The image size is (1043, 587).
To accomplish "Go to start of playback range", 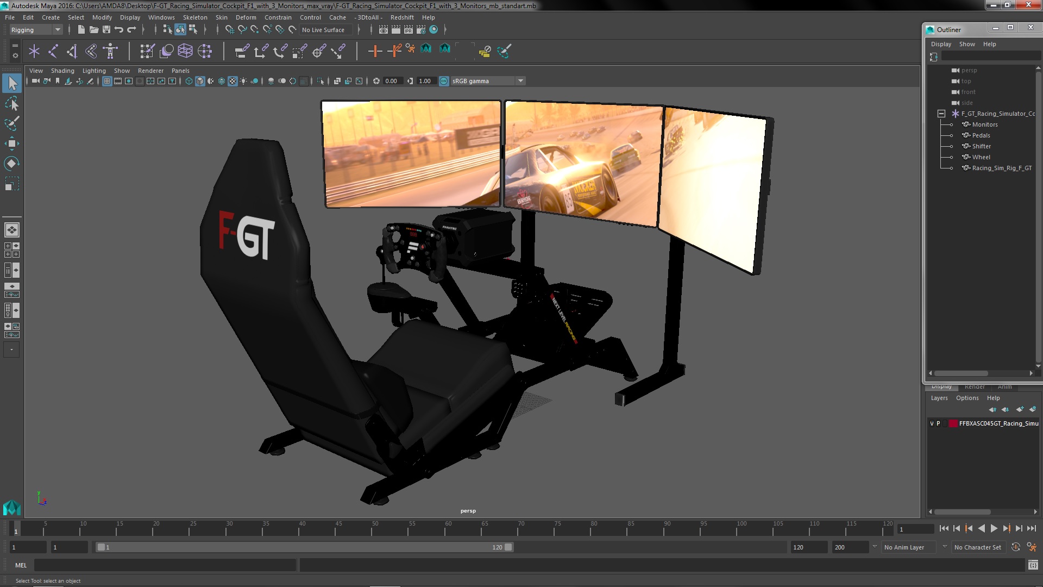I will coord(944,528).
